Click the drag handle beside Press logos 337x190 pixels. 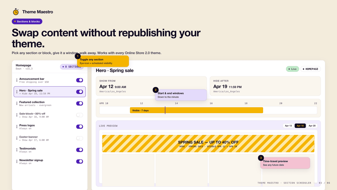tap(17, 127)
